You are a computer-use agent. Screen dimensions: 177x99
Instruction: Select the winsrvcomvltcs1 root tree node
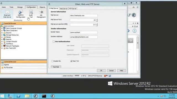click(9, 26)
